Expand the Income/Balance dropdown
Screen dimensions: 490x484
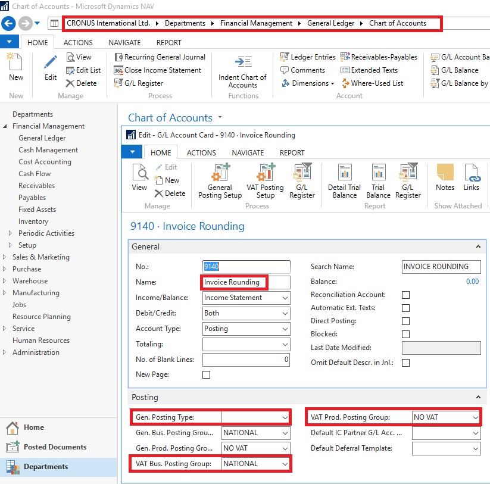(x=285, y=298)
